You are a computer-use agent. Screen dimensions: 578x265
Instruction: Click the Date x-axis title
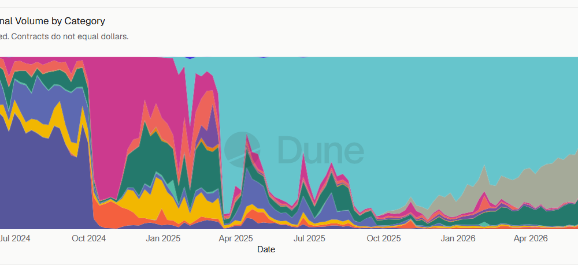(266, 249)
